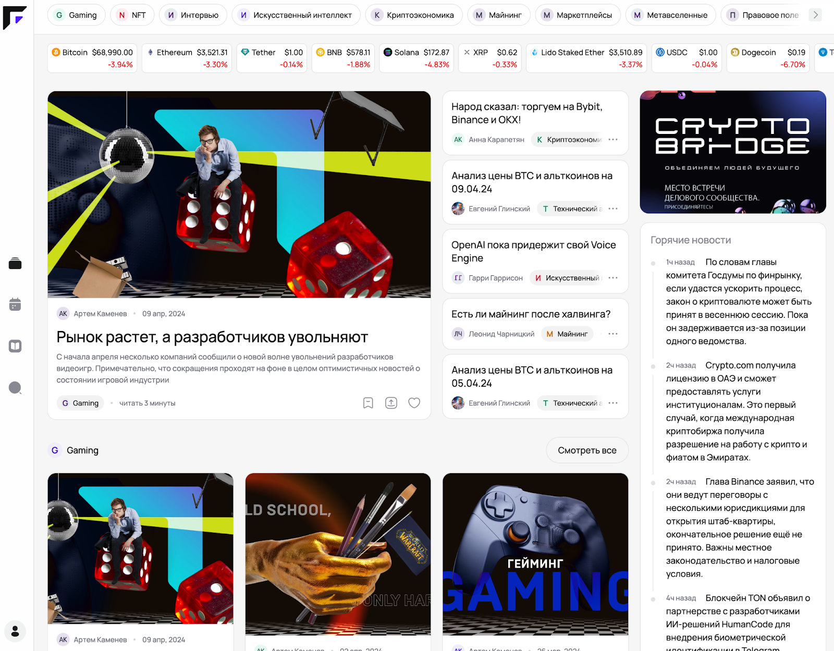Bookmark the featured article
Image resolution: width=834 pixels, height=651 pixels.
coord(368,403)
